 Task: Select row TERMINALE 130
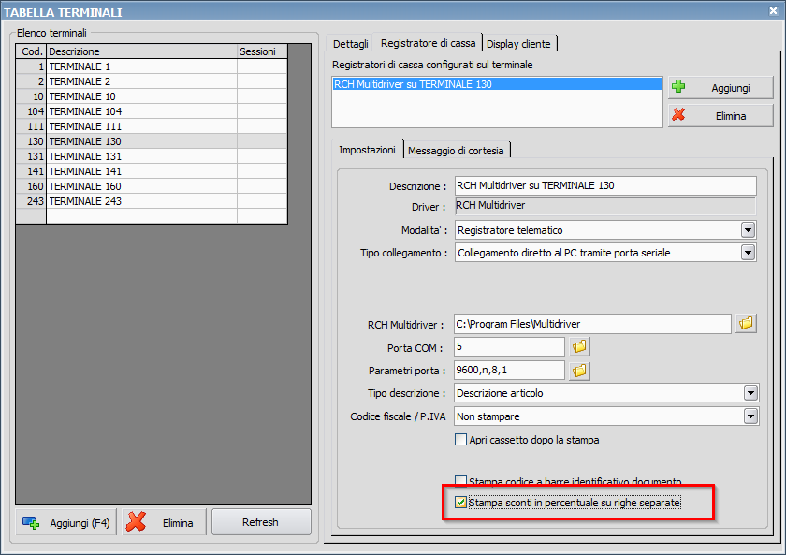(152, 141)
